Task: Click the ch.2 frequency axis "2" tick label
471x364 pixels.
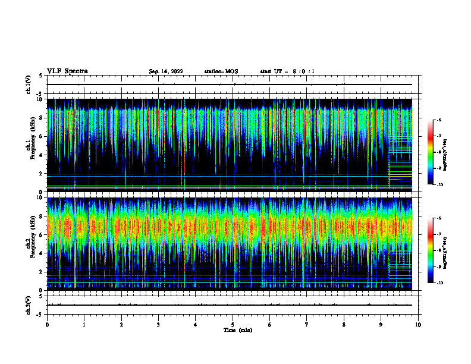Action: click(42, 272)
